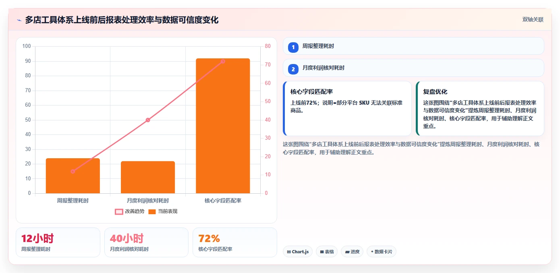The height and width of the screenshot is (273, 560).
Task: Click the icon in the 表格 tag
Action: pos(322,252)
